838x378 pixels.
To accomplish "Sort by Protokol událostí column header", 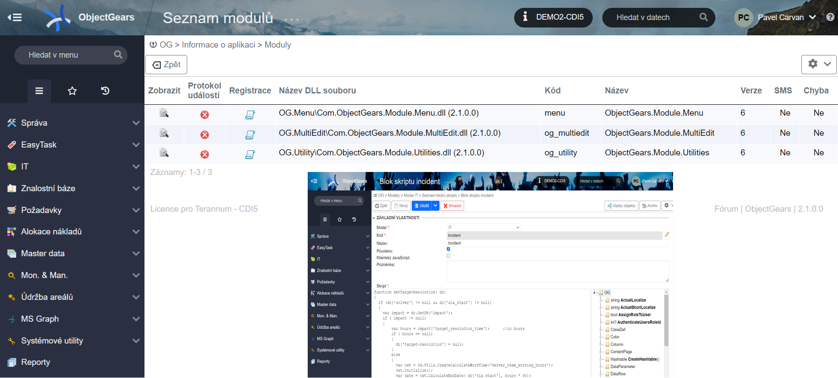I will [204, 91].
